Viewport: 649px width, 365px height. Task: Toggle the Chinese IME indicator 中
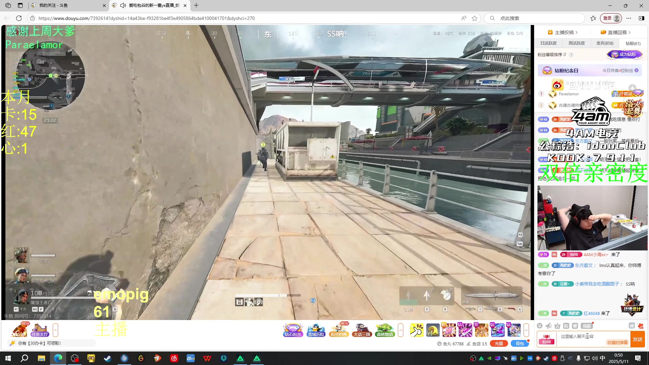602,358
